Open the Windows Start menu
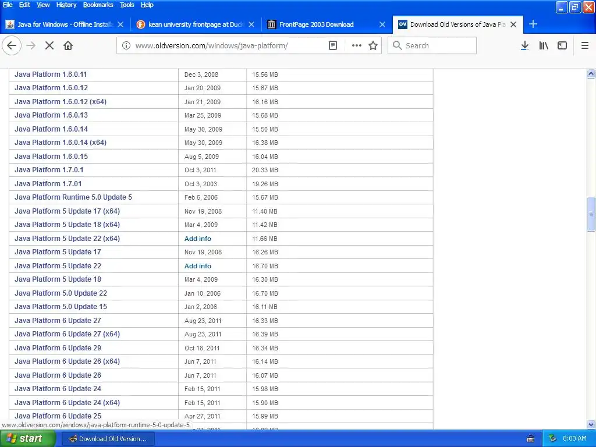This screenshot has width=596, height=447. click(x=27, y=439)
